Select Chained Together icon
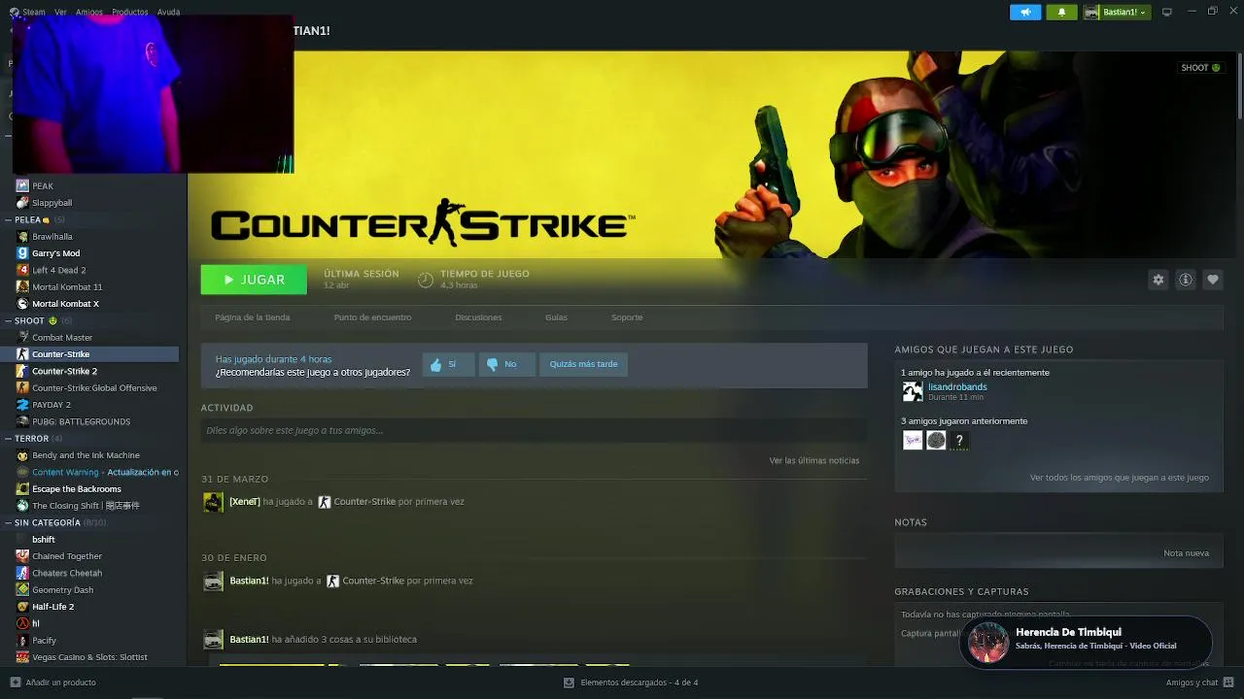The width and height of the screenshot is (1244, 699). [x=22, y=556]
